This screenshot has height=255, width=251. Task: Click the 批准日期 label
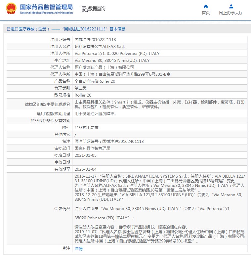[x=62, y=155]
